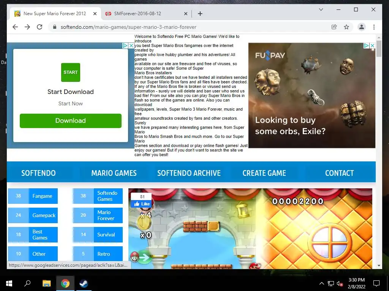
Task: Select the Mario Forever category
Action: [98, 215]
